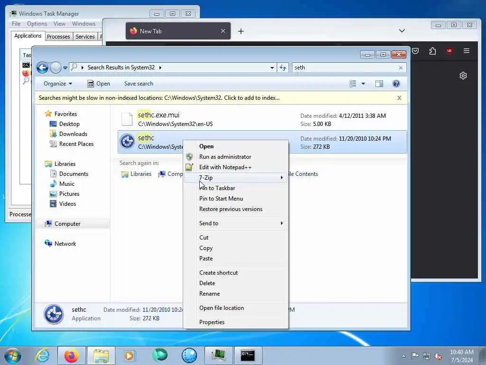Open Task Manager's Options menu
The width and height of the screenshot is (486, 365).
tap(37, 24)
